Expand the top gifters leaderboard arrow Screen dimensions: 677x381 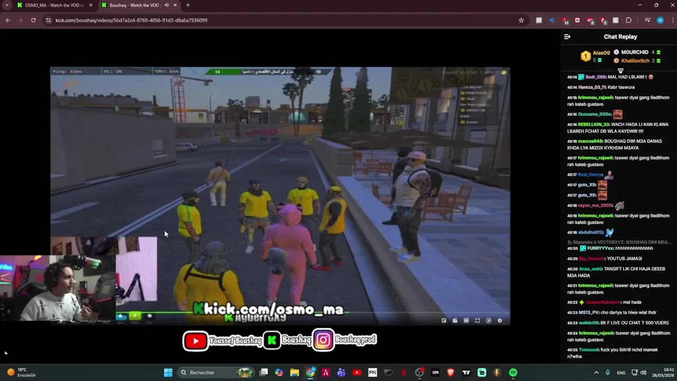click(x=620, y=70)
